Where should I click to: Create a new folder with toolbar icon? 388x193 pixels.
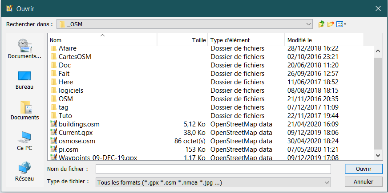tap(331, 24)
